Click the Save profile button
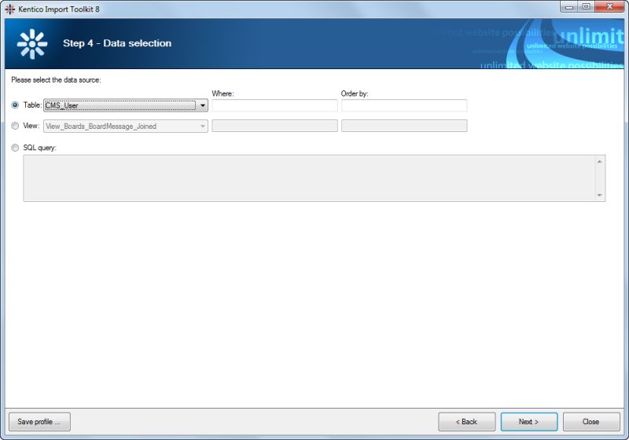 pos(39,422)
